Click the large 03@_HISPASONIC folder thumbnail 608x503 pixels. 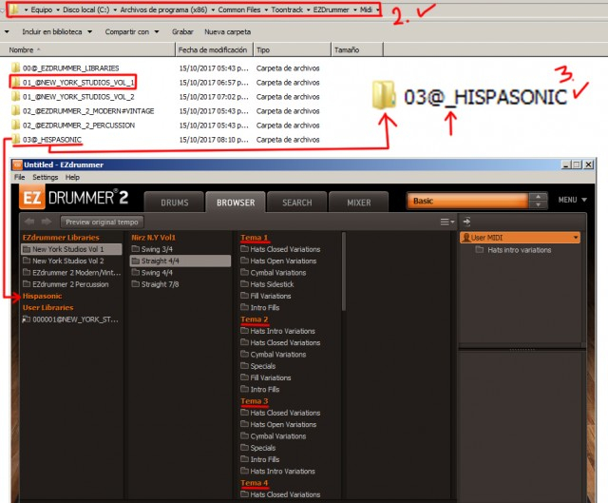click(384, 97)
